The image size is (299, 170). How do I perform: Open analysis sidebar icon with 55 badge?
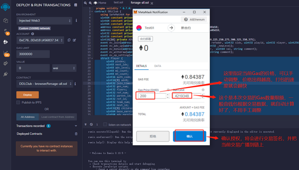click(6, 53)
